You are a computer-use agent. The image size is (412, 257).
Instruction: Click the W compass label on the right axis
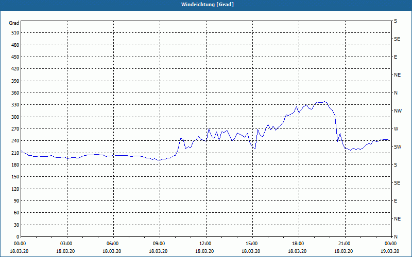[x=396, y=129]
